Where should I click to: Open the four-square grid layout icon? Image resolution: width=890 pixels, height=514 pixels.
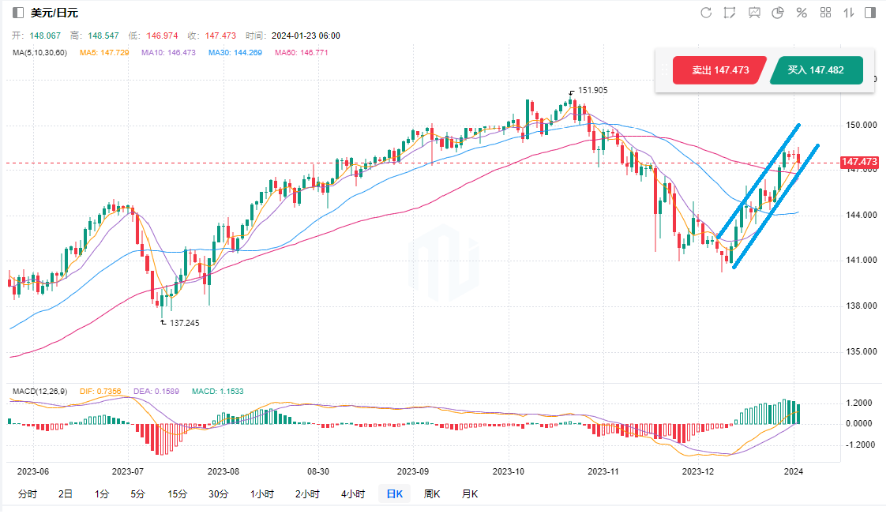pyautogui.click(x=826, y=13)
